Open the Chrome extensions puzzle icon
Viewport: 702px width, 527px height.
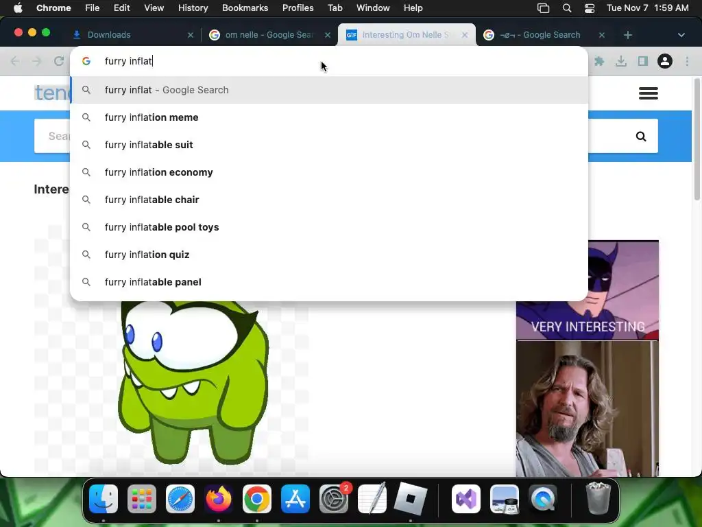coord(599,61)
